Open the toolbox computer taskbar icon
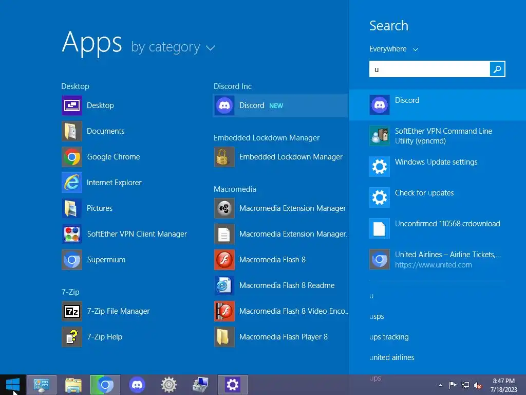Viewport: 526px width, 395px height. pyautogui.click(x=201, y=385)
